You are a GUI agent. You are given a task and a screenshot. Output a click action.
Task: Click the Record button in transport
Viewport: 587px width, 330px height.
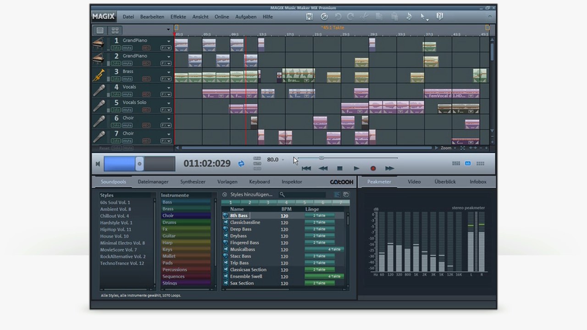pos(373,169)
